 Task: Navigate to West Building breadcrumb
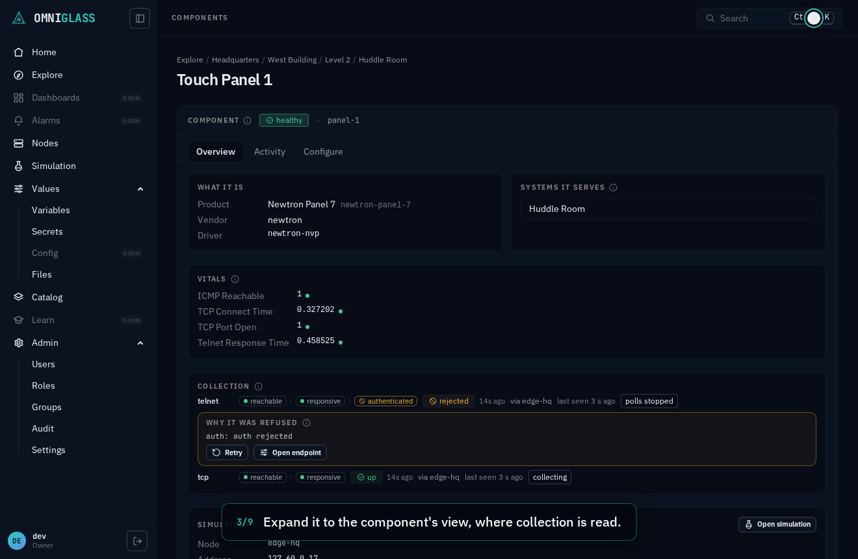pyautogui.click(x=292, y=60)
